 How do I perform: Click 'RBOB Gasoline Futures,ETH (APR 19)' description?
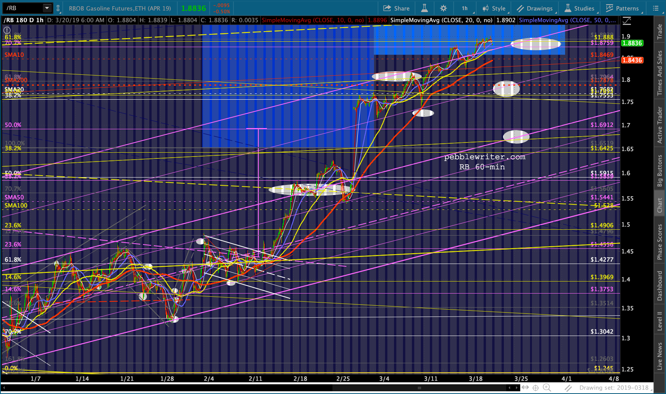point(120,8)
